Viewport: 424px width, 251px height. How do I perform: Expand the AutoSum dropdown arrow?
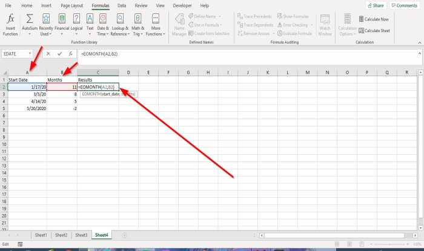[x=30, y=34]
